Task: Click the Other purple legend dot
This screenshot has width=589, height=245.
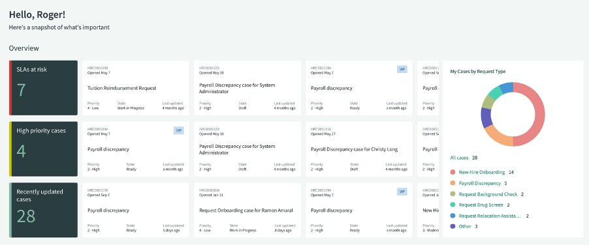Action: click(453, 226)
